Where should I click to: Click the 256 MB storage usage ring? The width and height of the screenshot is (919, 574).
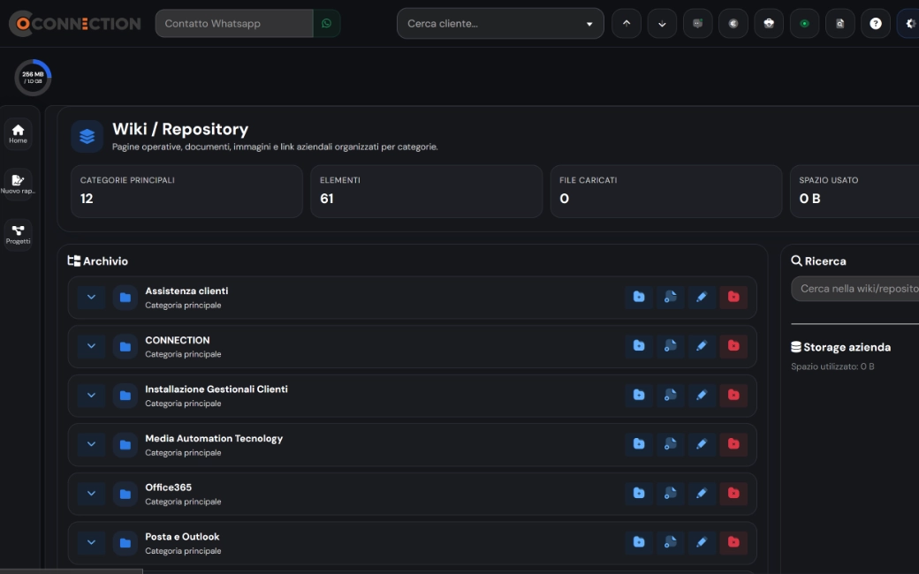pyautogui.click(x=33, y=78)
